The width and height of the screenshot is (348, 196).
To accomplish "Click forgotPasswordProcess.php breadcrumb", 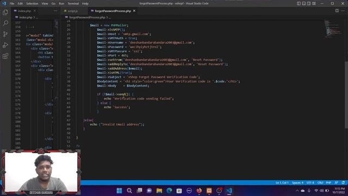I will tap(87, 17).
